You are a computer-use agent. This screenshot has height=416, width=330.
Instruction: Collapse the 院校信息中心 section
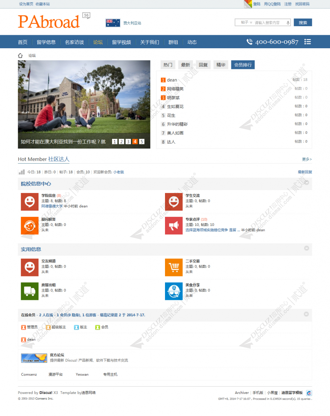coord(307,182)
